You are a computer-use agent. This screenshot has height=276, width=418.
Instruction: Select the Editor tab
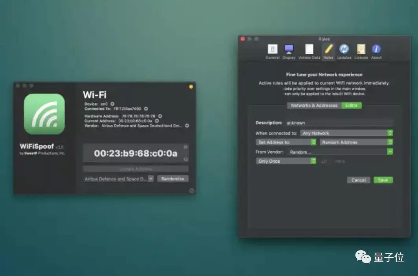[351, 105]
